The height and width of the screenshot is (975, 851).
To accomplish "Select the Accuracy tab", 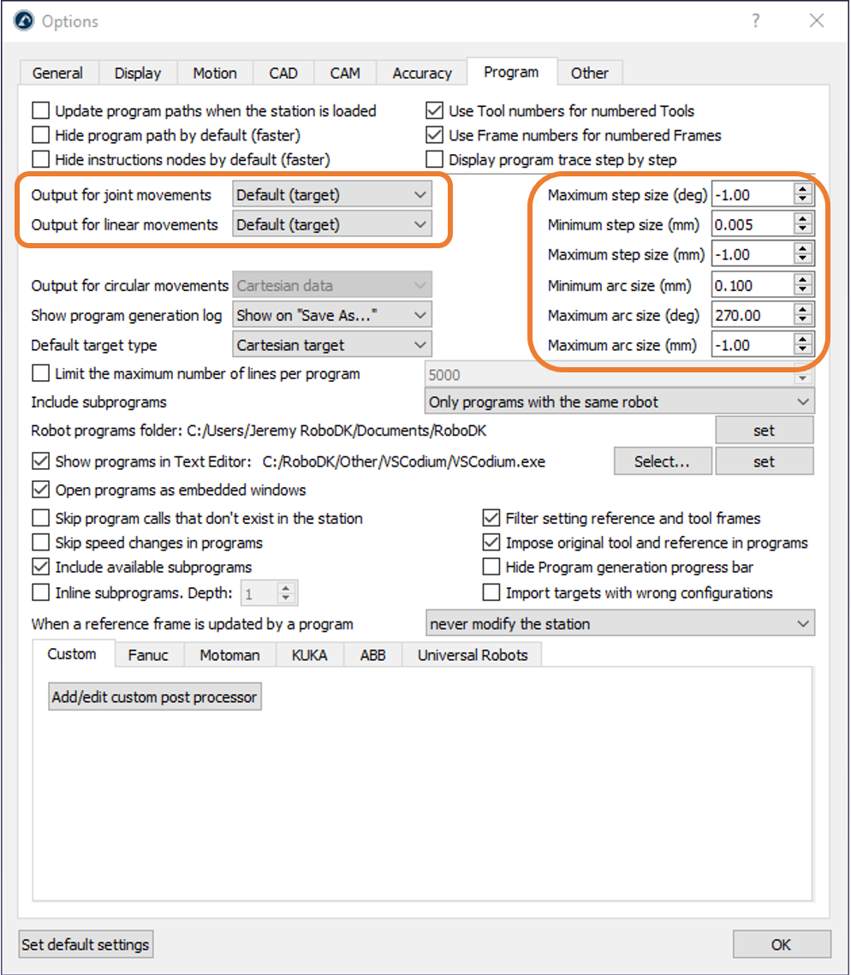I will pyautogui.click(x=422, y=73).
